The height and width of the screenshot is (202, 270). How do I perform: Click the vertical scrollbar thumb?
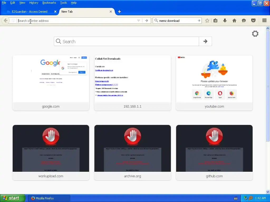pyautogui.click(x=268, y=86)
